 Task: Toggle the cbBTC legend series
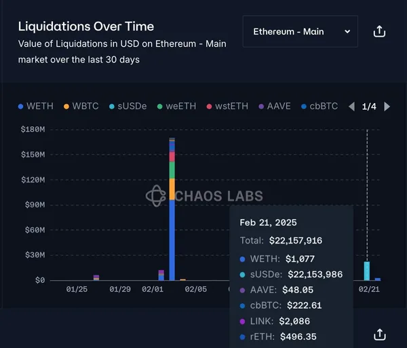[319, 107]
